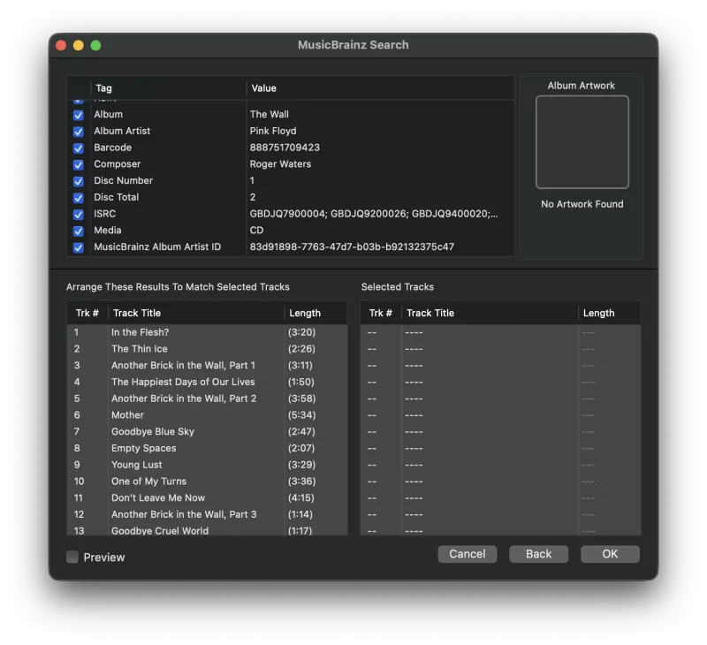
Task: Toggle the Barcode tag checkbox
Action: tap(78, 148)
